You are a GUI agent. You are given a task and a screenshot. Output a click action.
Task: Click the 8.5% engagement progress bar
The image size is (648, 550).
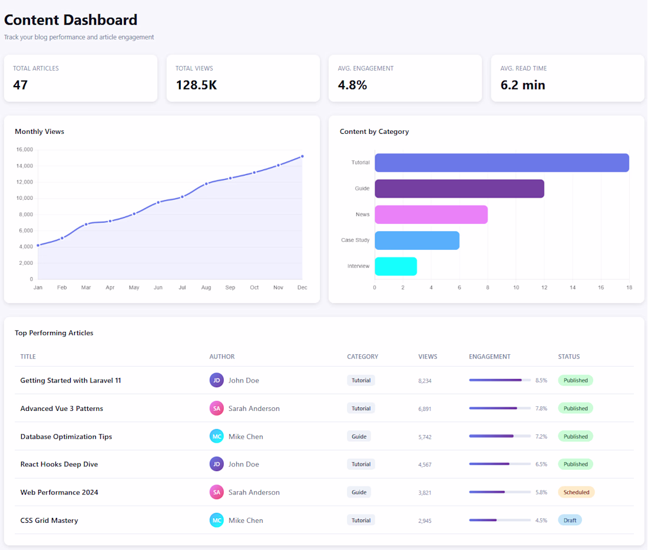tap(500, 380)
